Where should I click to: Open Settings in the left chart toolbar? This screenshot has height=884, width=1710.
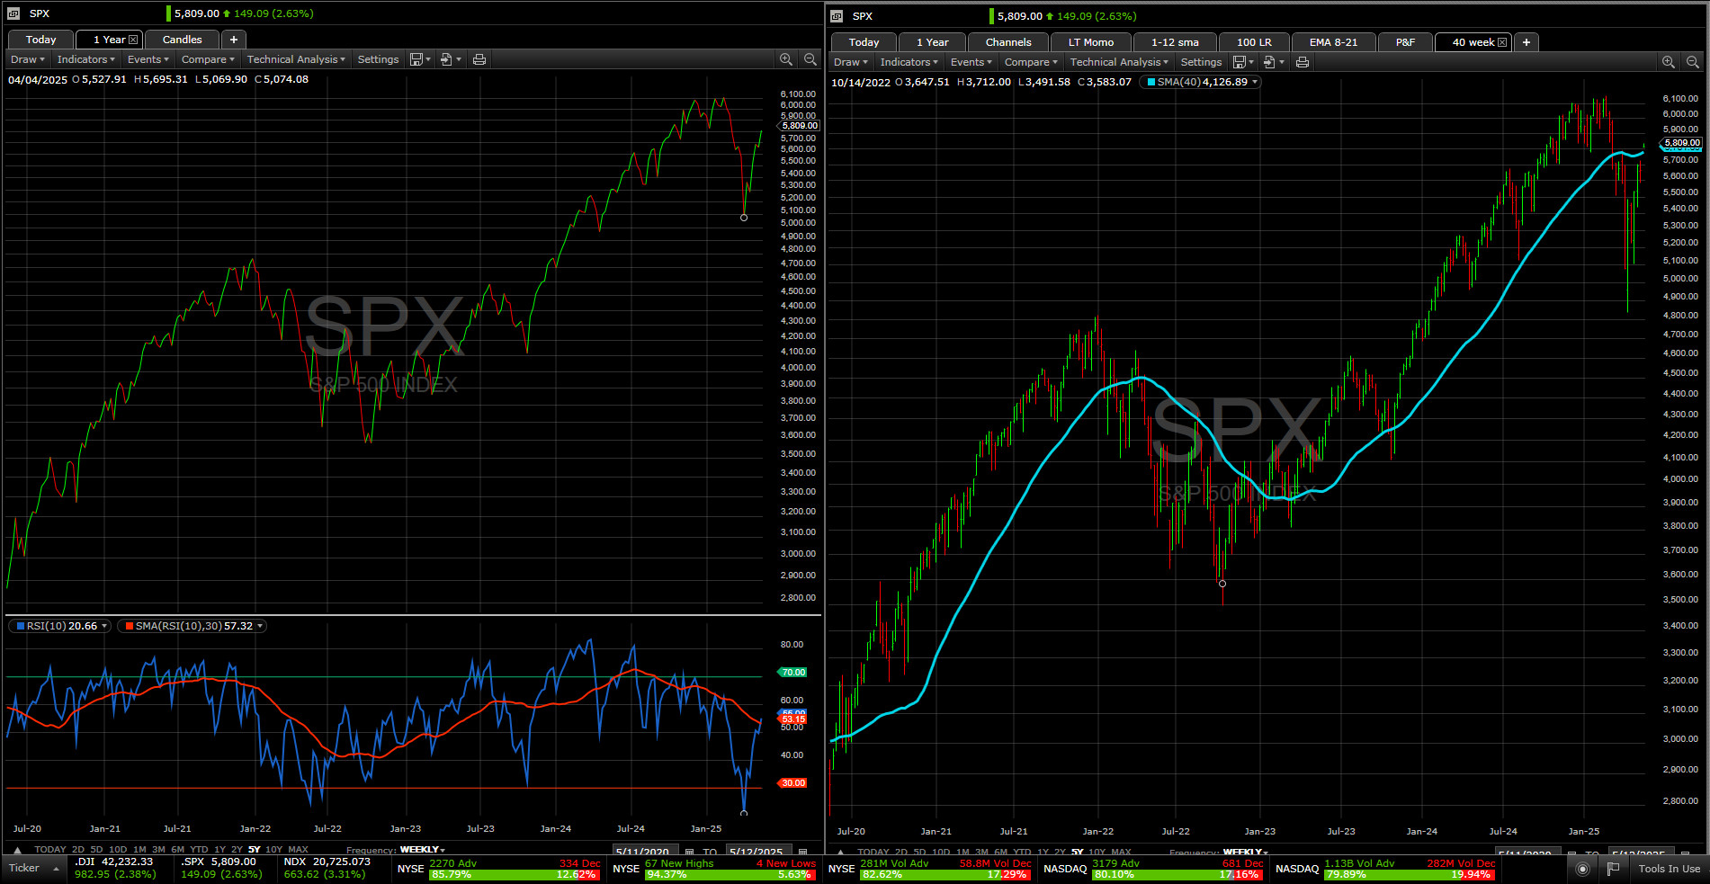coord(378,59)
